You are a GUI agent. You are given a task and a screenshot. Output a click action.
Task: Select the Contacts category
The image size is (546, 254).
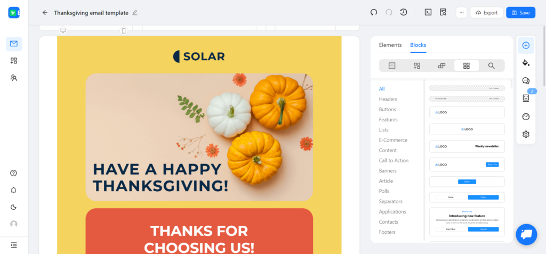click(389, 222)
